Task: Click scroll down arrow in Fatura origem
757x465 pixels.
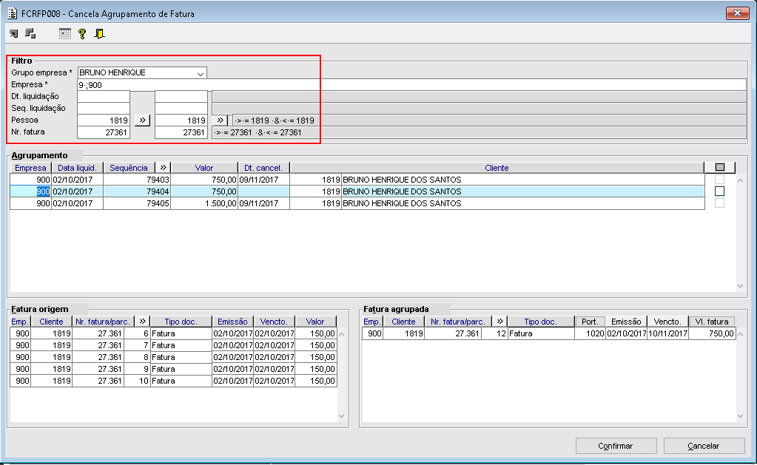Action: pyautogui.click(x=341, y=415)
